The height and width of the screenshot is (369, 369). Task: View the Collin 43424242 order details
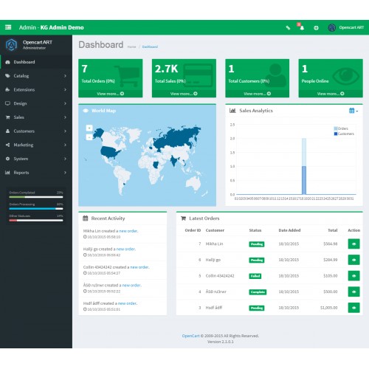coord(354,276)
